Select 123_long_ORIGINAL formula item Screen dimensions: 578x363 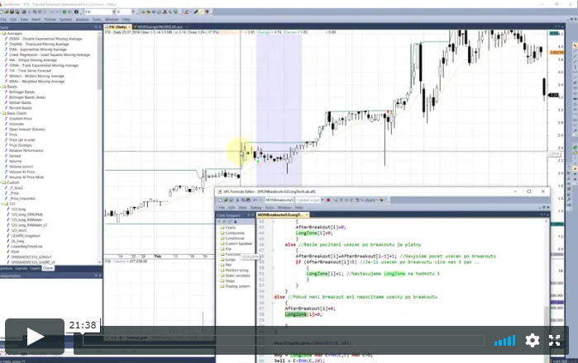[27, 214]
